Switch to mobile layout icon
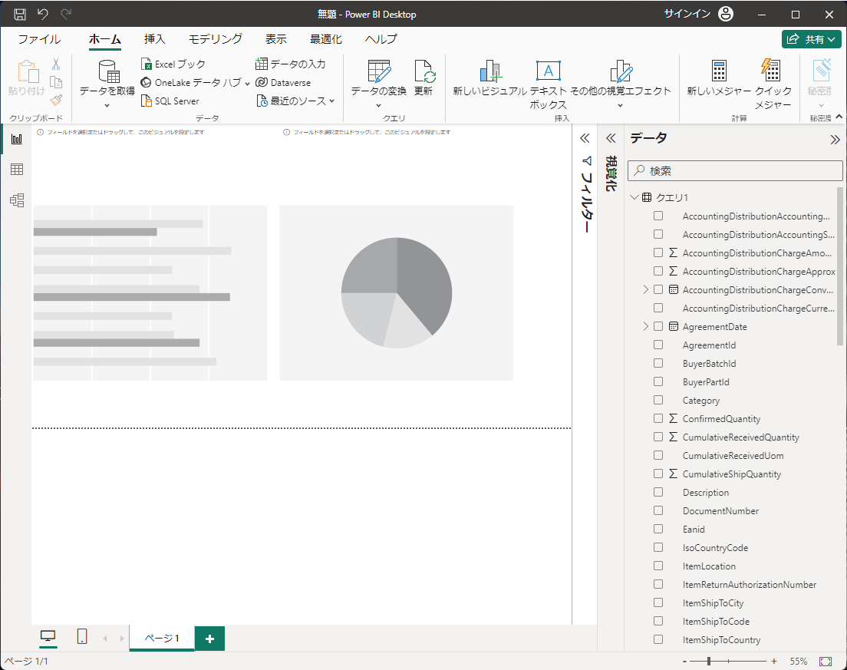The height and width of the screenshot is (670, 847). [x=82, y=636]
